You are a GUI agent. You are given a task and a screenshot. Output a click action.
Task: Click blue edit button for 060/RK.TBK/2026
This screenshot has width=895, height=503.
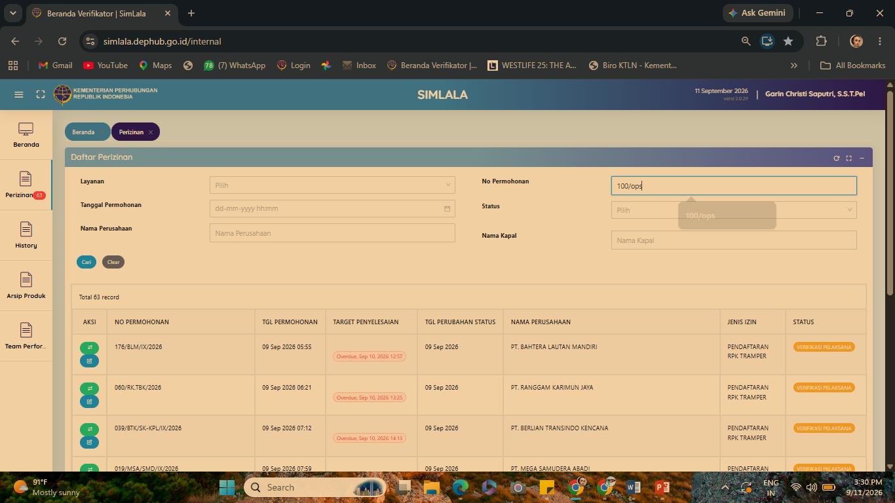pos(90,401)
